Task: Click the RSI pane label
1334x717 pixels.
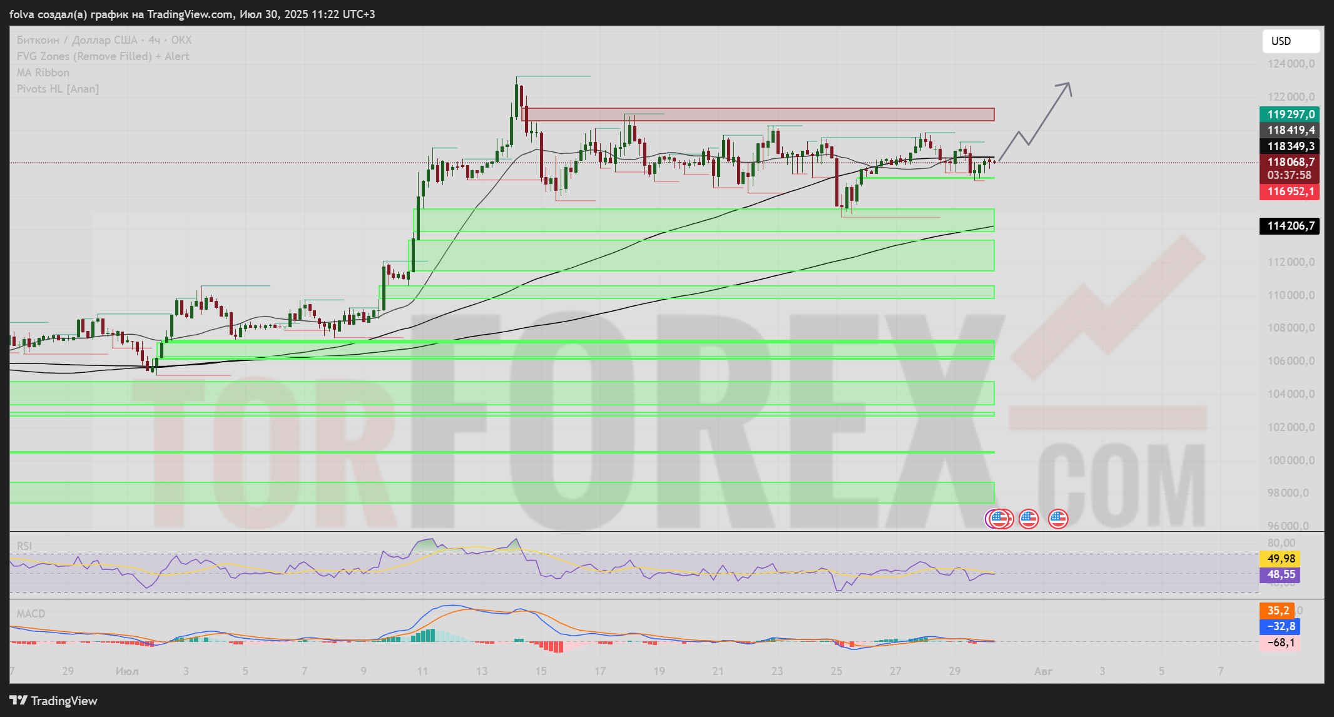Action: tap(24, 546)
